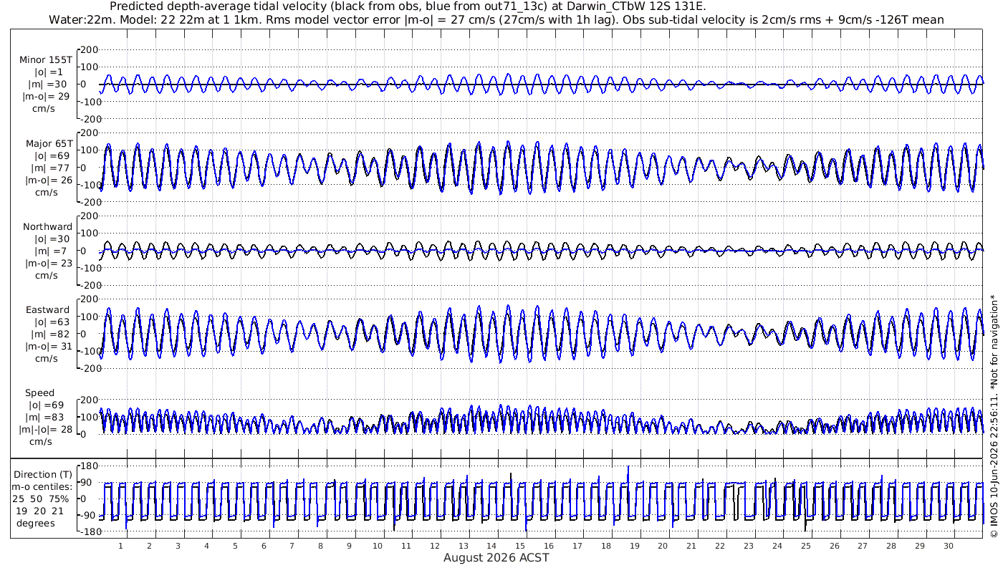
Task: Click the -180 tick on Direction axis
Action: click(87, 532)
